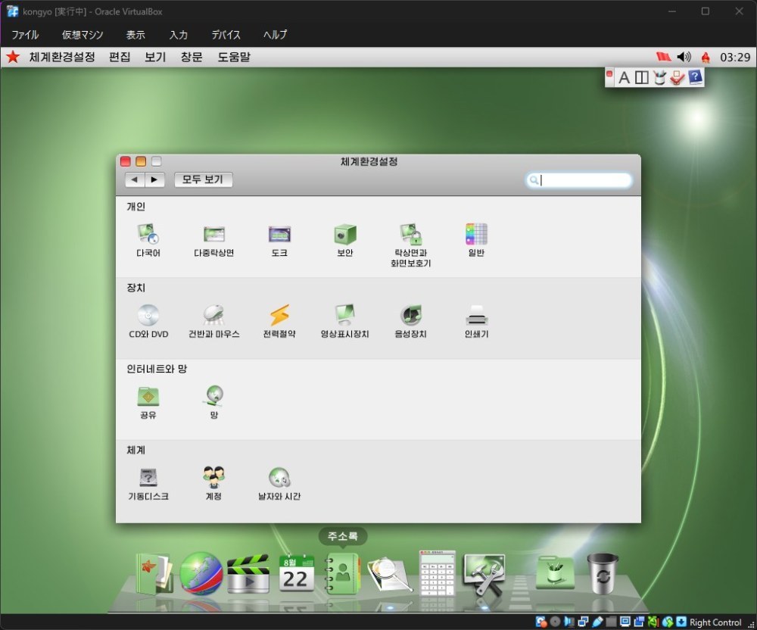Image resolution: width=757 pixels, height=630 pixels.
Task: Open the 음성장치 sound device settings
Action: 411,321
